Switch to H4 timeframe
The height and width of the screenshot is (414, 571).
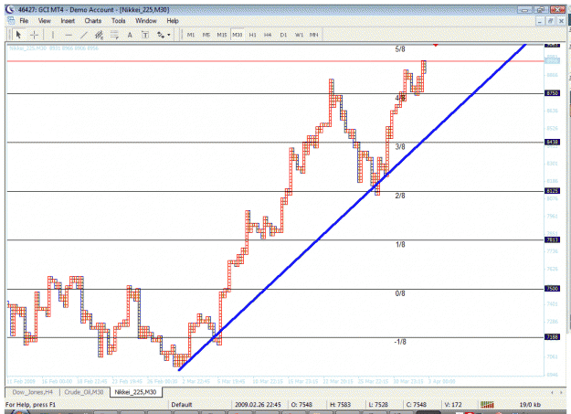point(268,35)
